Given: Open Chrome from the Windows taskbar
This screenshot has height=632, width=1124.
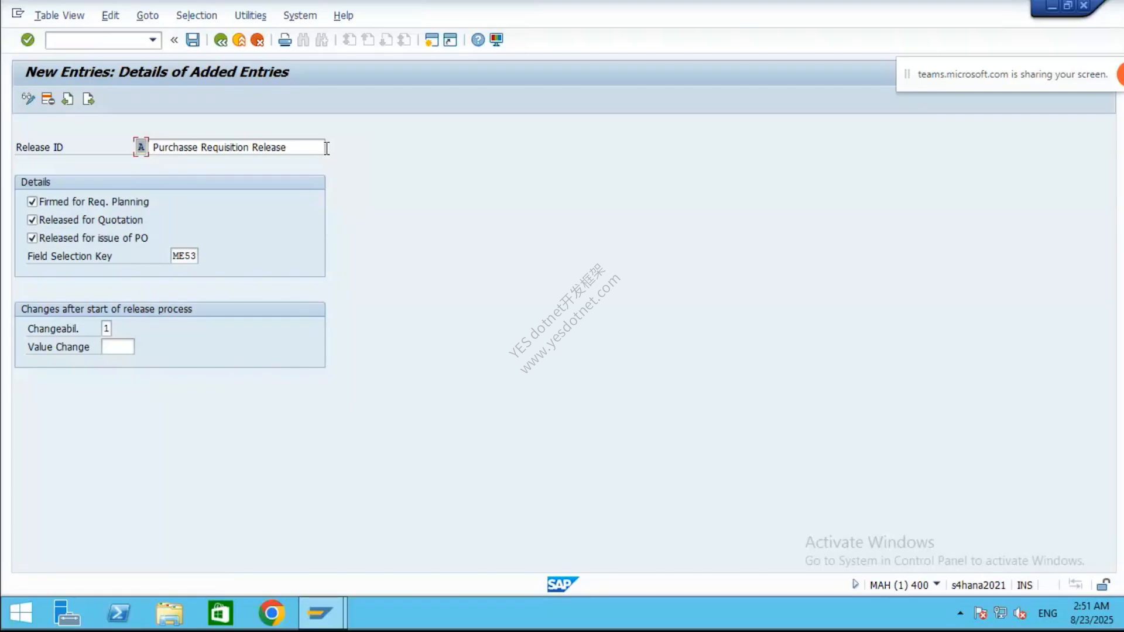Looking at the screenshot, I should point(272,613).
